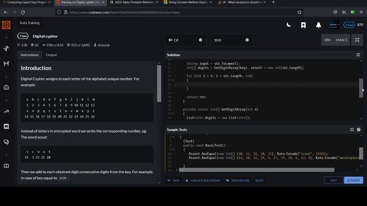The height and width of the screenshot is (206, 367).
Task: Enable EMACS editor mode
Action: click(342, 40)
